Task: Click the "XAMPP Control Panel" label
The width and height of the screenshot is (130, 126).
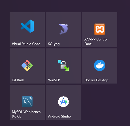Action: (96, 42)
